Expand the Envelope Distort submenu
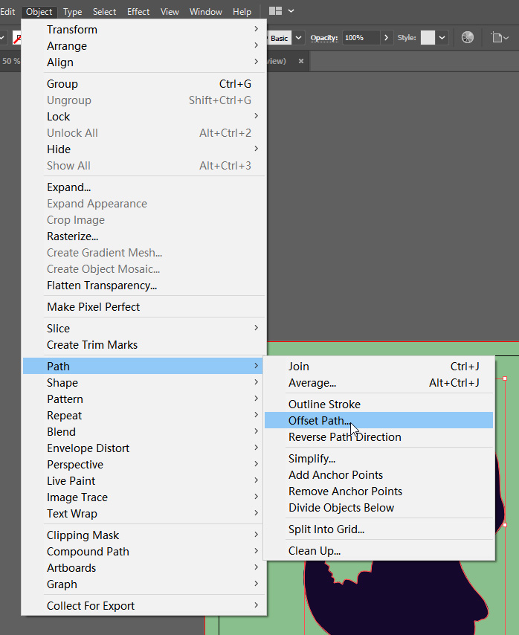This screenshot has width=519, height=635. pos(88,448)
